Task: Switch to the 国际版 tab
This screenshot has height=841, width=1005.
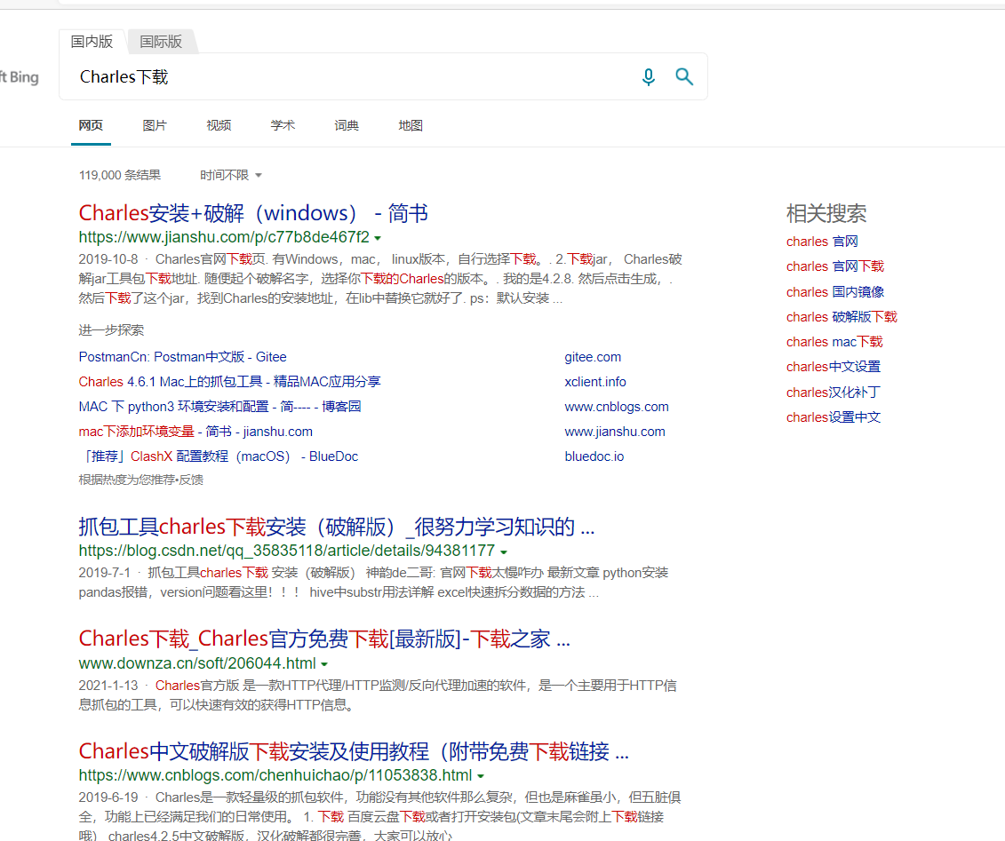Action: pyautogui.click(x=161, y=42)
